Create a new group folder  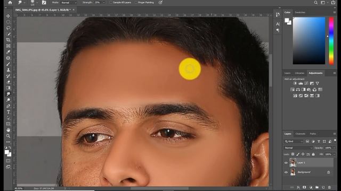317,187
